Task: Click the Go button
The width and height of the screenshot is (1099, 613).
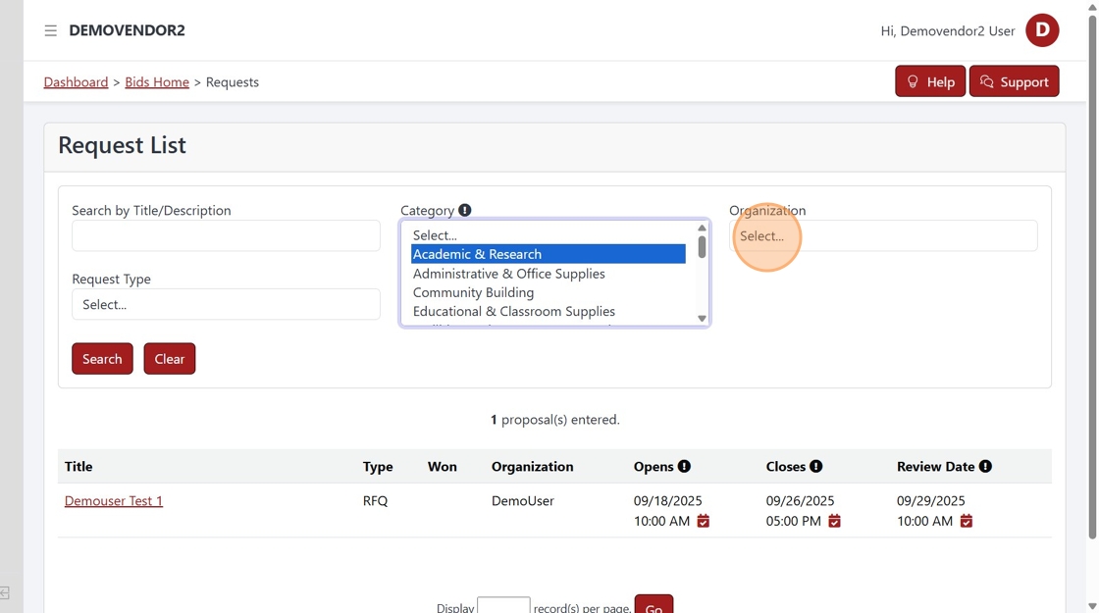Action: 654,604
